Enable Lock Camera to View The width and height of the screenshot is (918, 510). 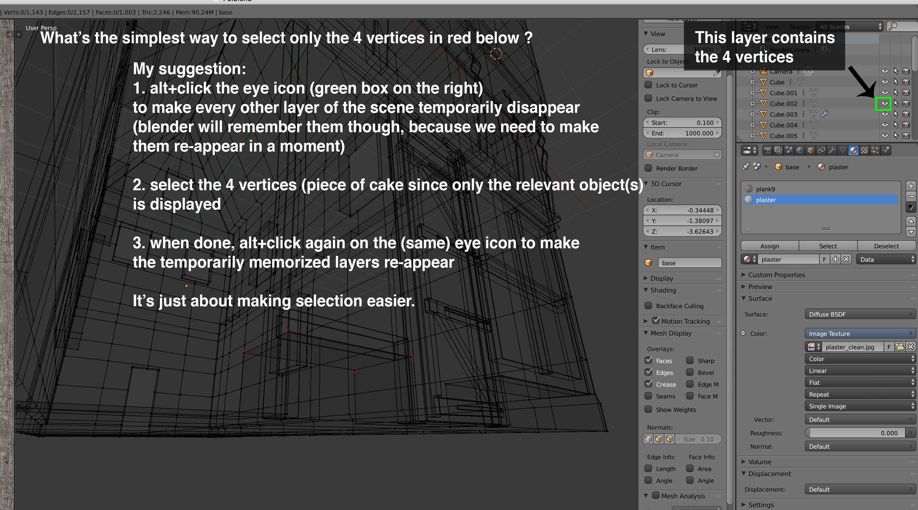coord(648,98)
